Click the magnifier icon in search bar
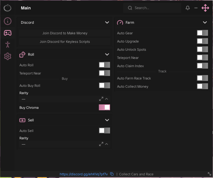The width and height of the screenshot is (213, 178). coord(130,8)
